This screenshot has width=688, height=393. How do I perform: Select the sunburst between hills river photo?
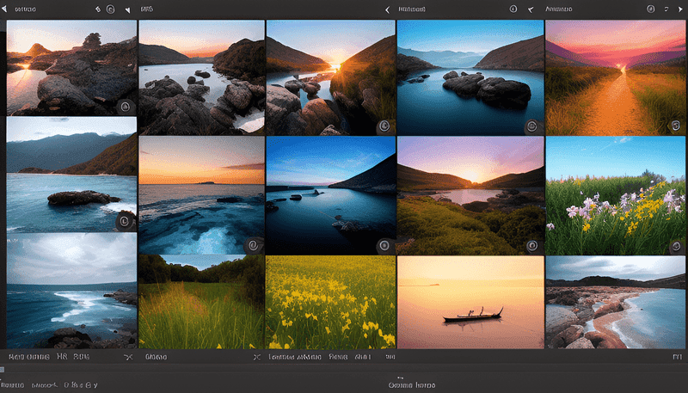tap(331, 77)
